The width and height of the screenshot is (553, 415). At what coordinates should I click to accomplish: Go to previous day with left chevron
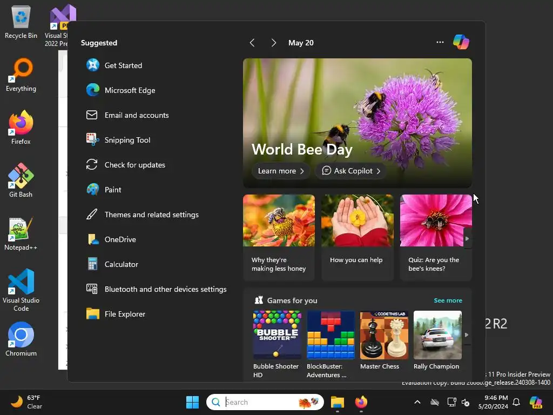point(252,43)
